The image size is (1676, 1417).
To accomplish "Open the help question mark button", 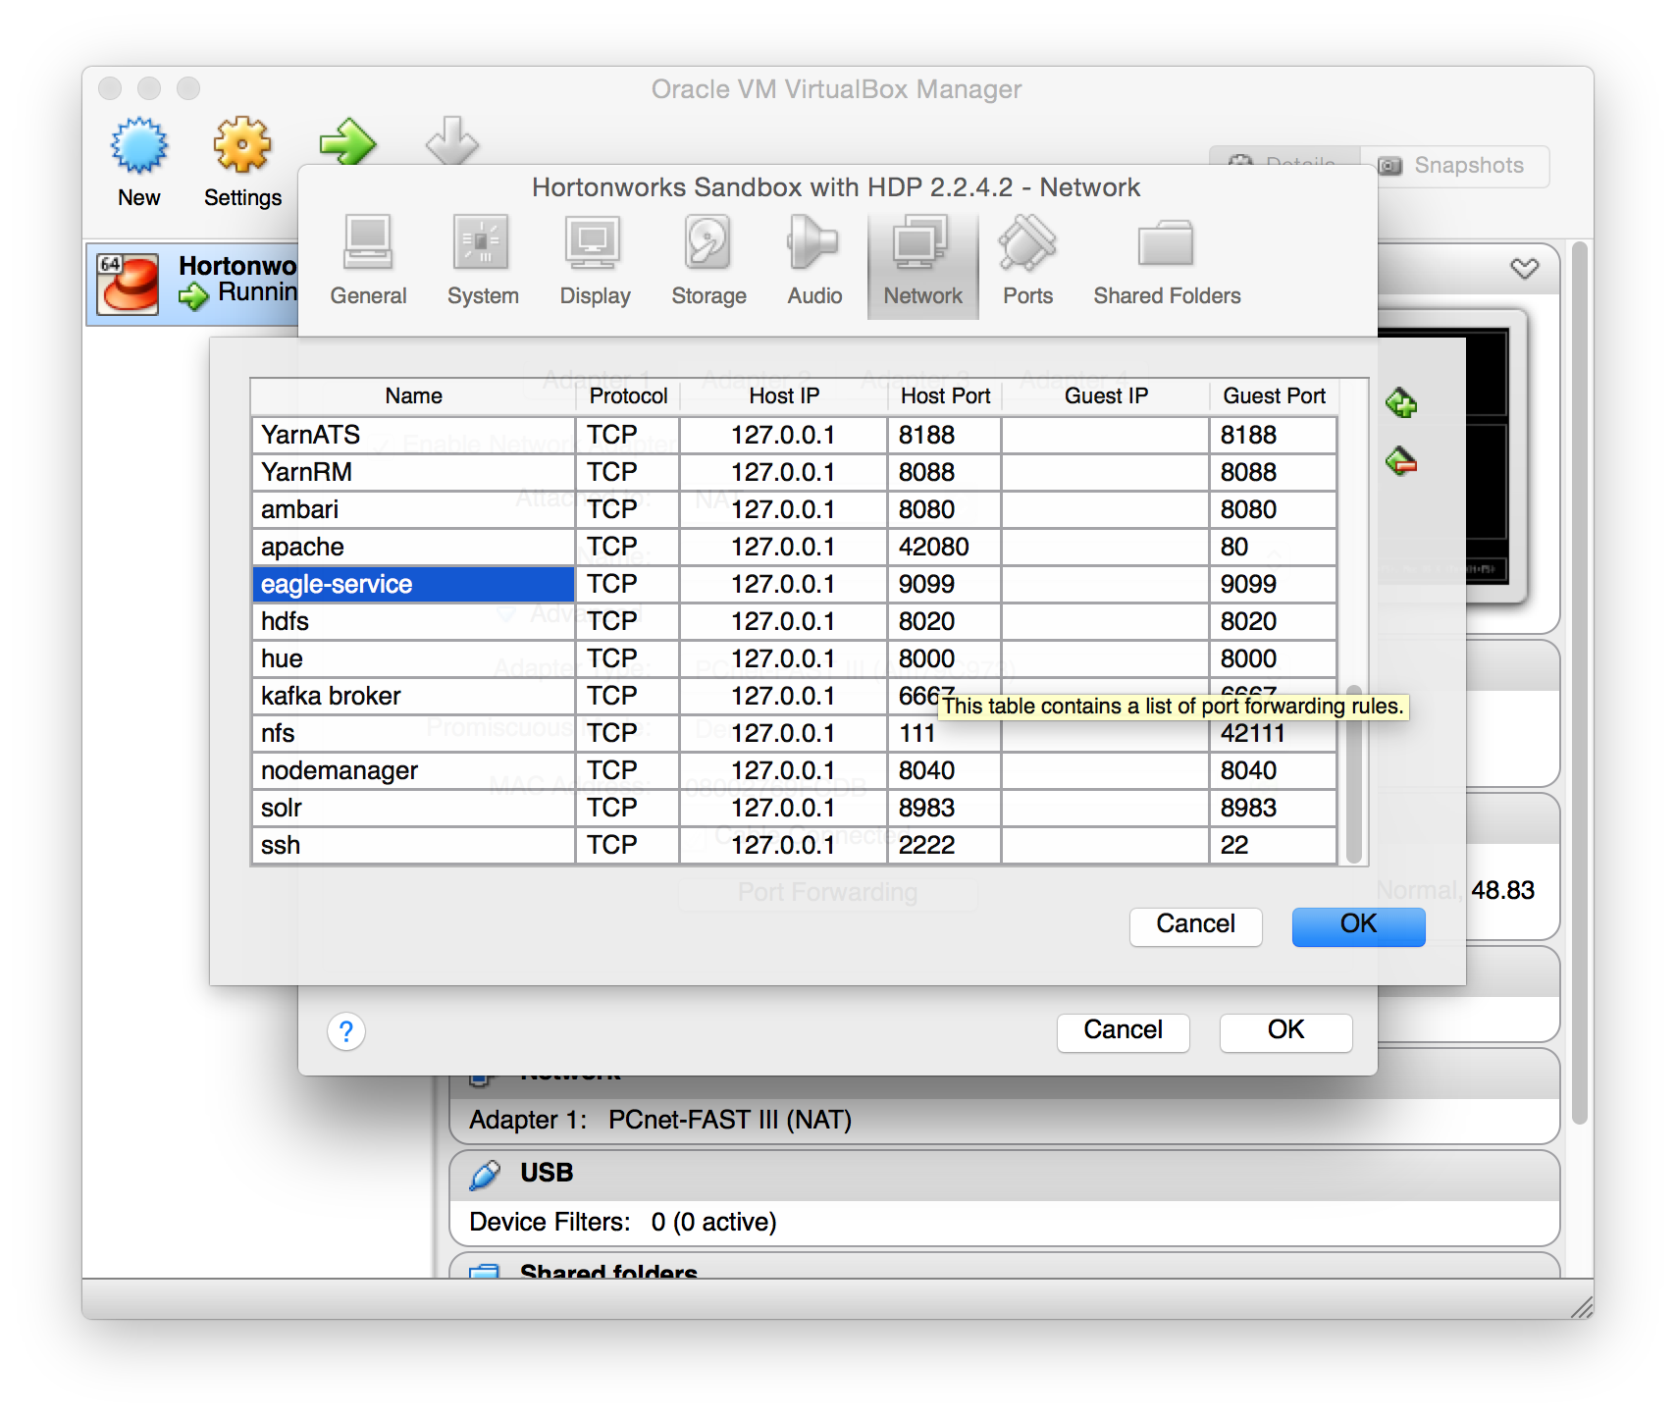I will pyautogui.click(x=346, y=1031).
